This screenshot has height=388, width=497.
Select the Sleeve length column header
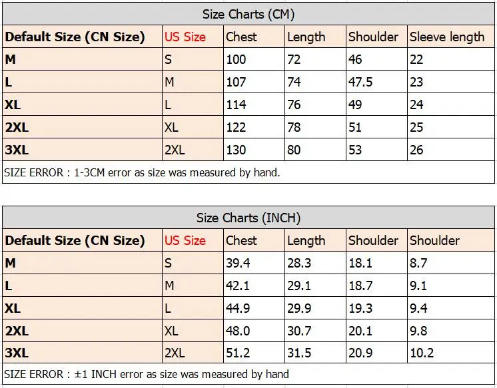pos(447,37)
